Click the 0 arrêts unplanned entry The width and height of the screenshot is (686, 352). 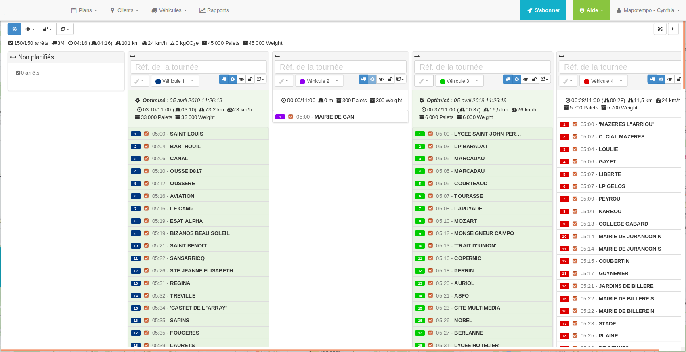(27, 73)
